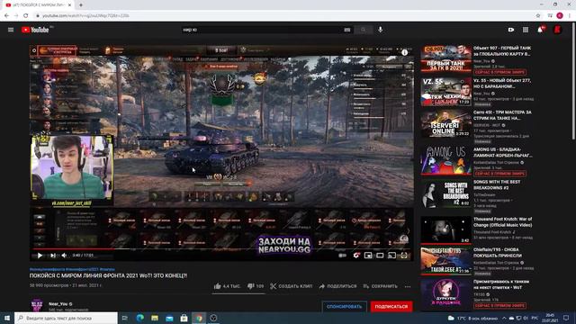
Task: Enter fullscreen mode
Action: click(x=404, y=256)
